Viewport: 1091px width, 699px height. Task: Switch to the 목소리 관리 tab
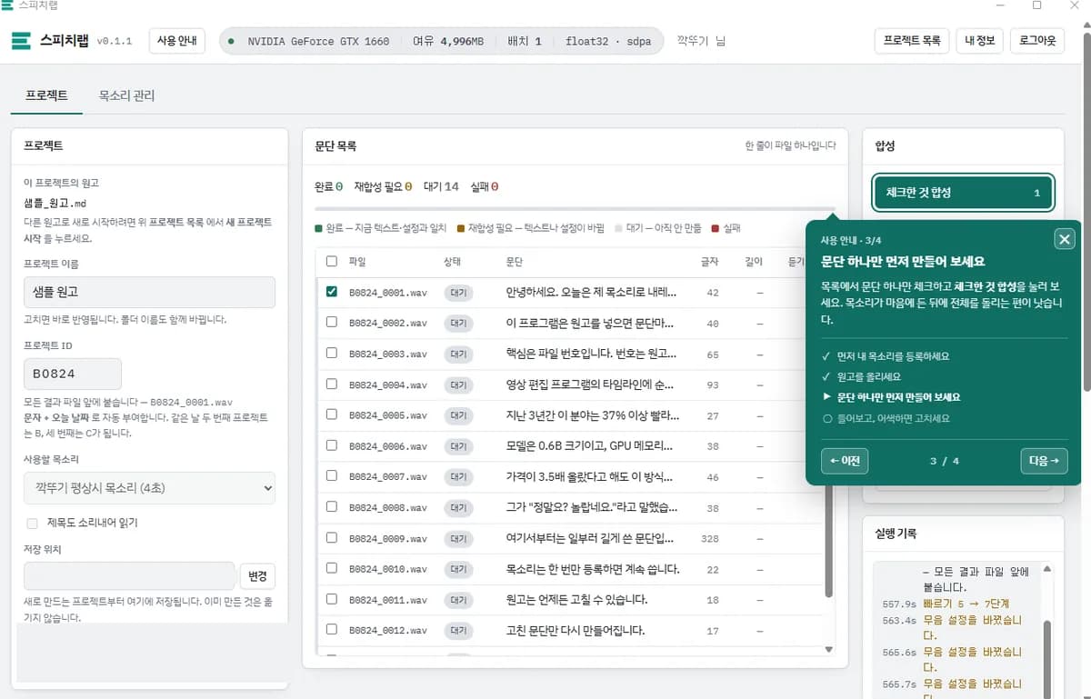pos(126,95)
